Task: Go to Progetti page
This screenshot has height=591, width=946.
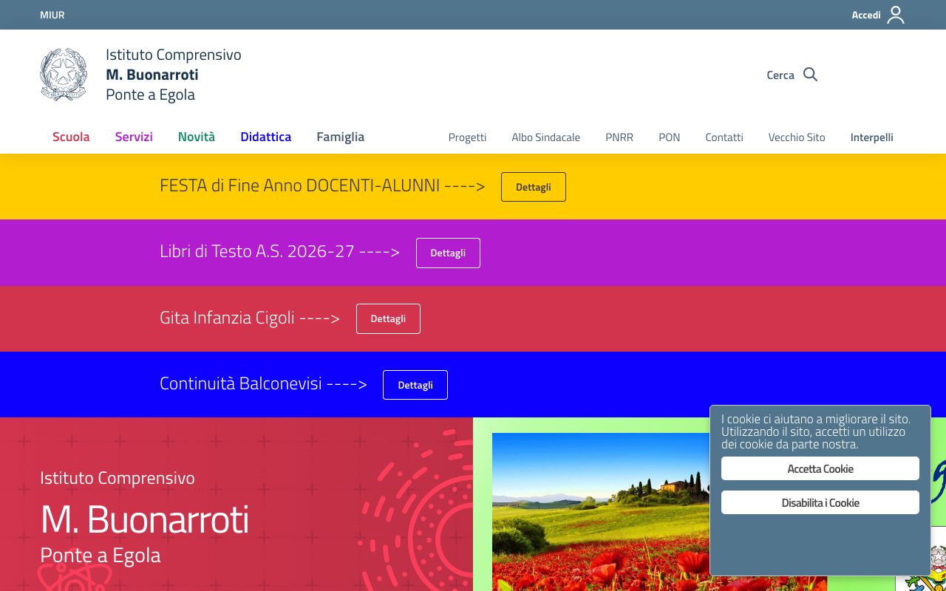Action: (467, 137)
